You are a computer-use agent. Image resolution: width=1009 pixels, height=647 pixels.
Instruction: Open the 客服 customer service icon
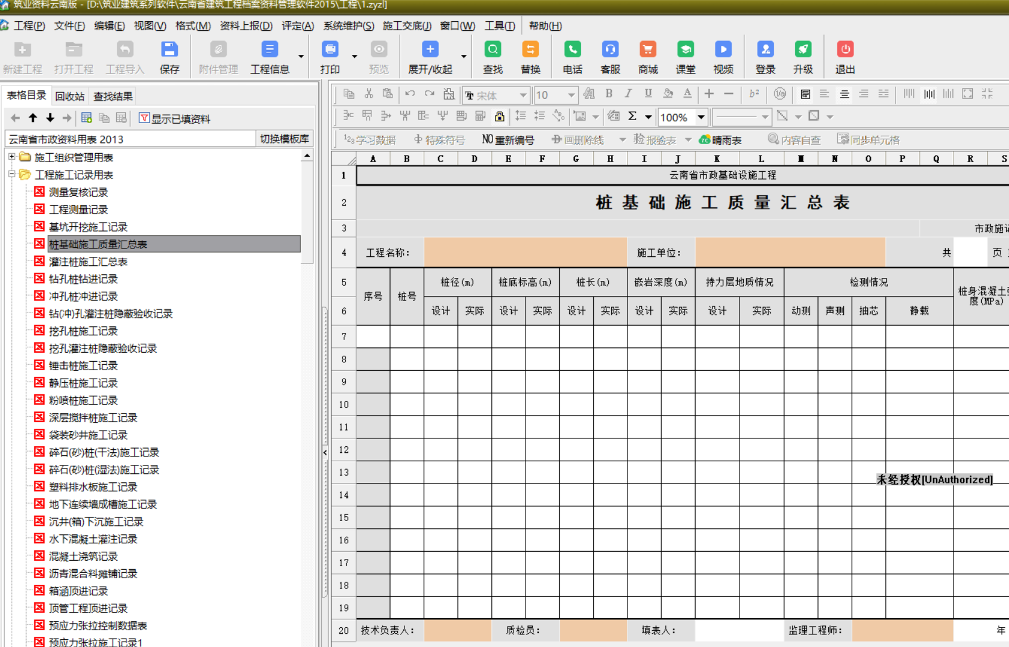pyautogui.click(x=610, y=50)
